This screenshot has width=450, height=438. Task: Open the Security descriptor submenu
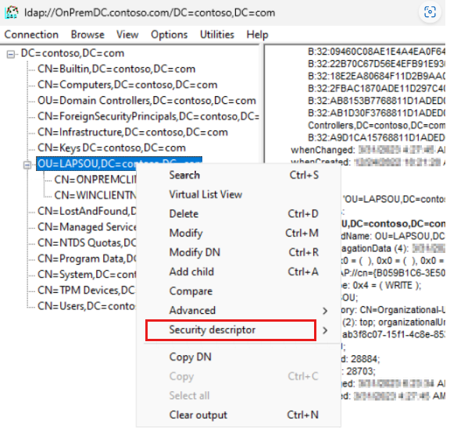(238, 329)
